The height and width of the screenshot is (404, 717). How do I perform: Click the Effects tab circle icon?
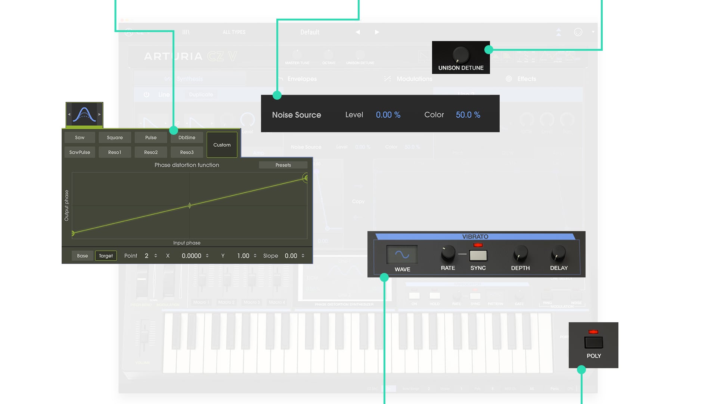pos(509,79)
